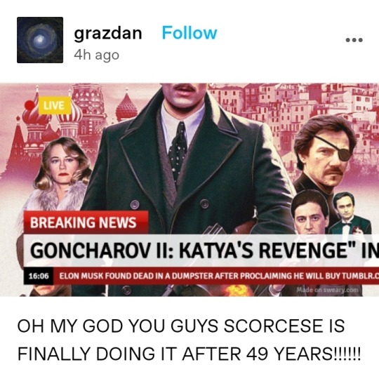Click the 16:06 clock box
Image resolution: width=379 pixels, height=374 pixels.
[39, 276]
